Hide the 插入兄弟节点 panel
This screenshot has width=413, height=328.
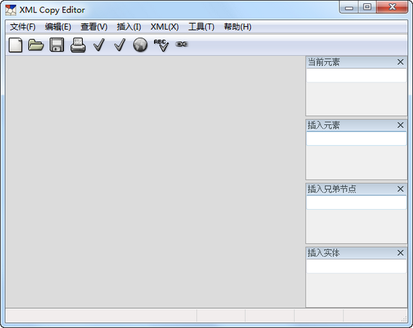(401, 188)
